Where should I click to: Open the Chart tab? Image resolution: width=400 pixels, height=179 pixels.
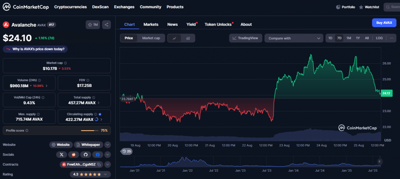coord(129,25)
